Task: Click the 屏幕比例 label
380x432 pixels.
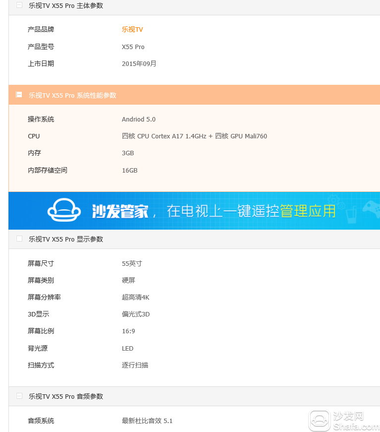Action: (41, 331)
